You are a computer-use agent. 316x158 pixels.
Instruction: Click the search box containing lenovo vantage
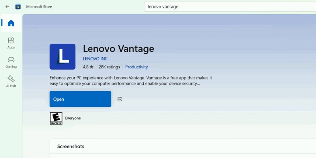point(229,7)
